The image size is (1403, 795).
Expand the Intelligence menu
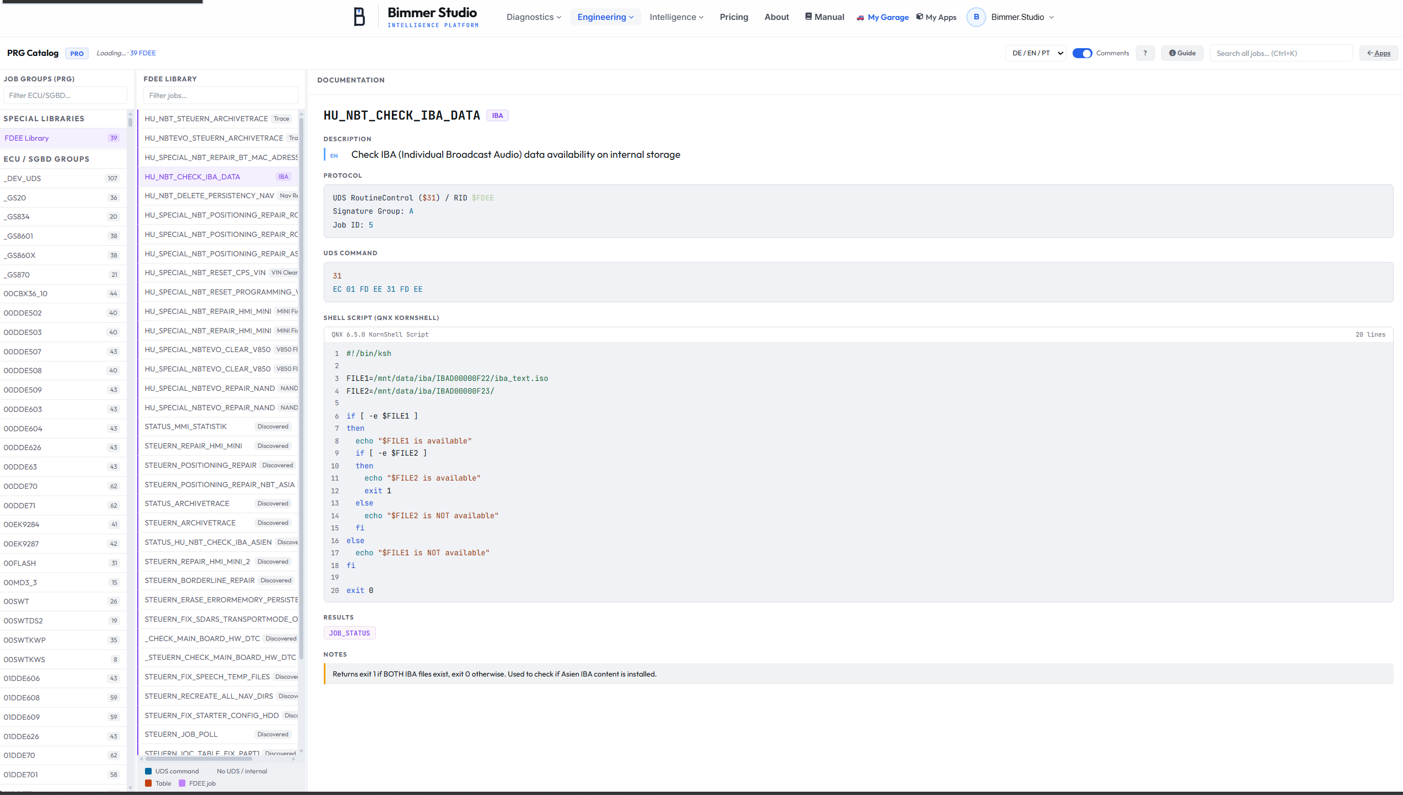pyautogui.click(x=676, y=17)
